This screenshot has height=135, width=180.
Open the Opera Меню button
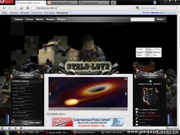(7, 2)
